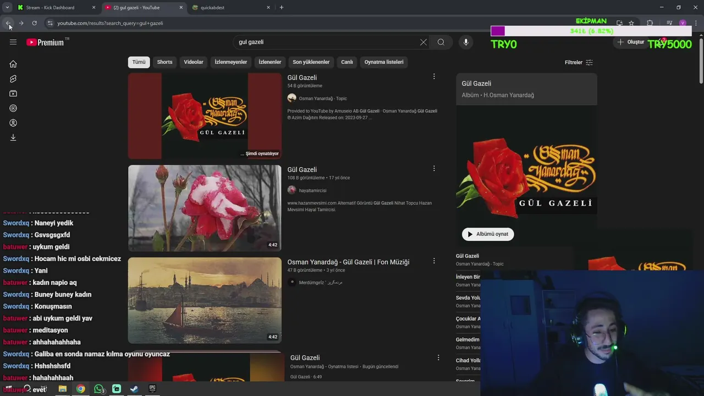Select the İzlenmeyenler filter chip

click(231, 62)
